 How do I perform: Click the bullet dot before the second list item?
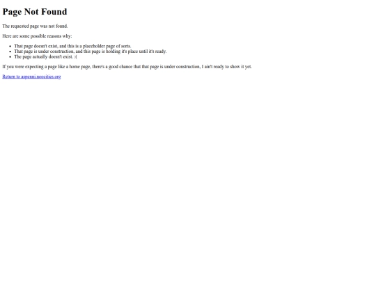[x=10, y=52]
